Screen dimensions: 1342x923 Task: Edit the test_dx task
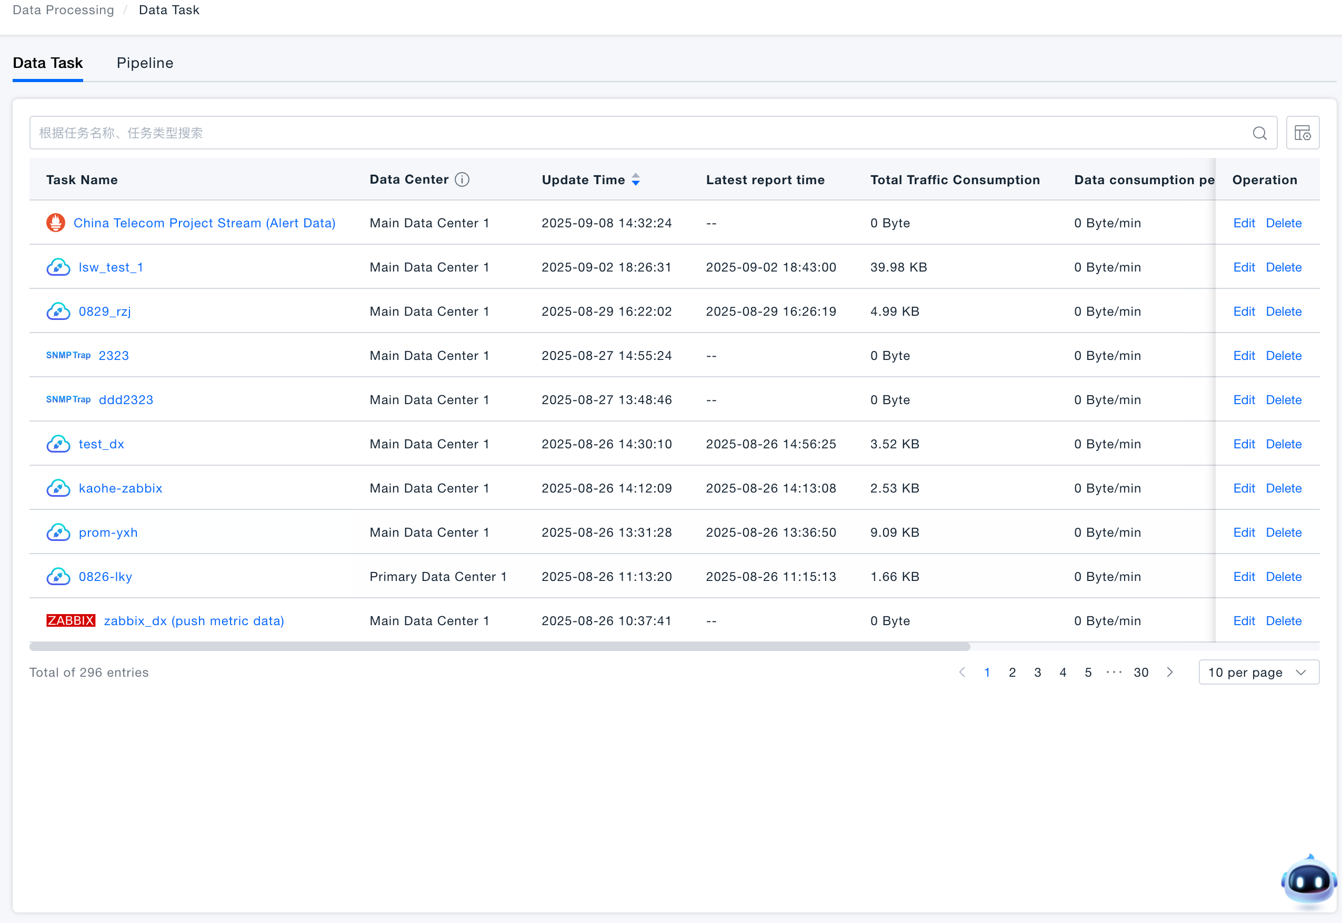point(1243,444)
